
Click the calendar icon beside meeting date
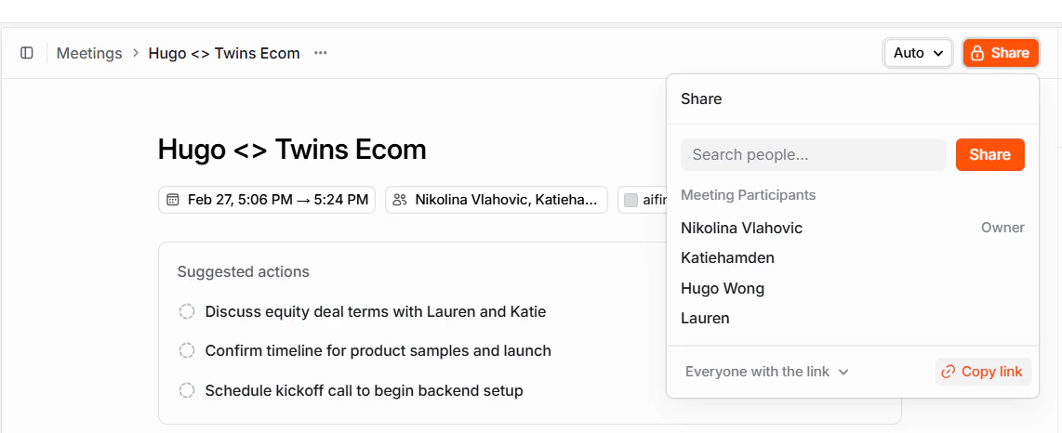(x=173, y=200)
